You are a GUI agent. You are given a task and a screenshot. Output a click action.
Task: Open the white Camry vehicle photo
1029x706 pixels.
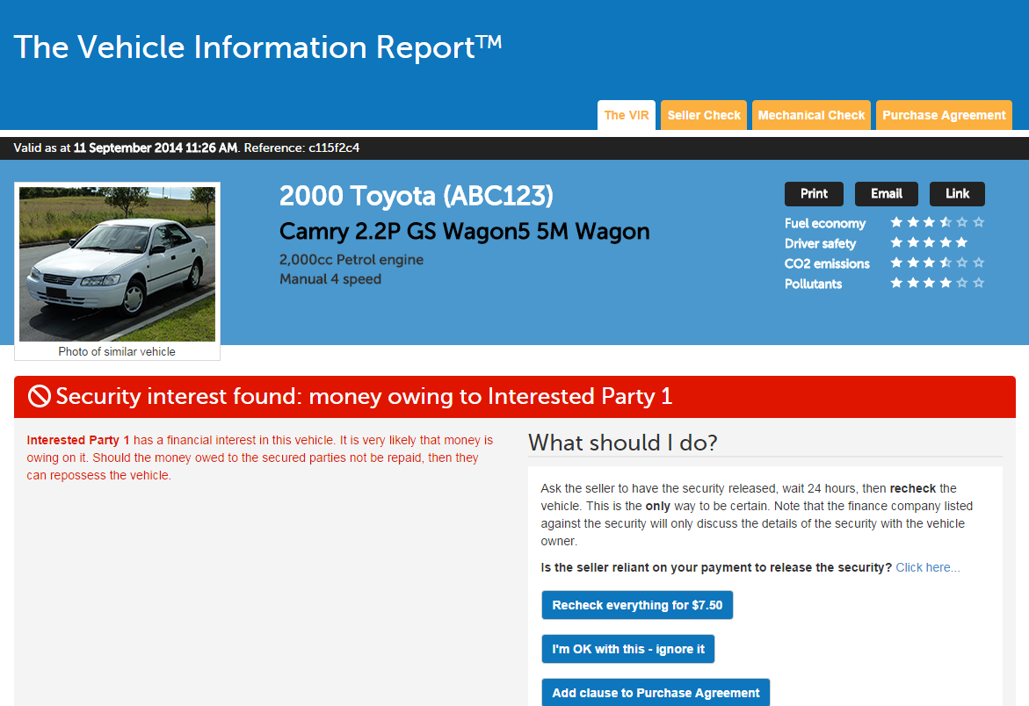tap(118, 264)
